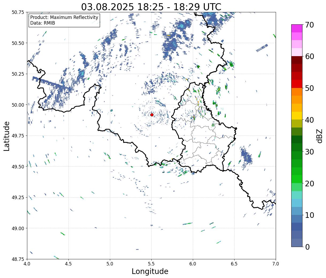326x278 pixels.
Task: Click the longitude tick label 7.0
Action: [276, 264]
